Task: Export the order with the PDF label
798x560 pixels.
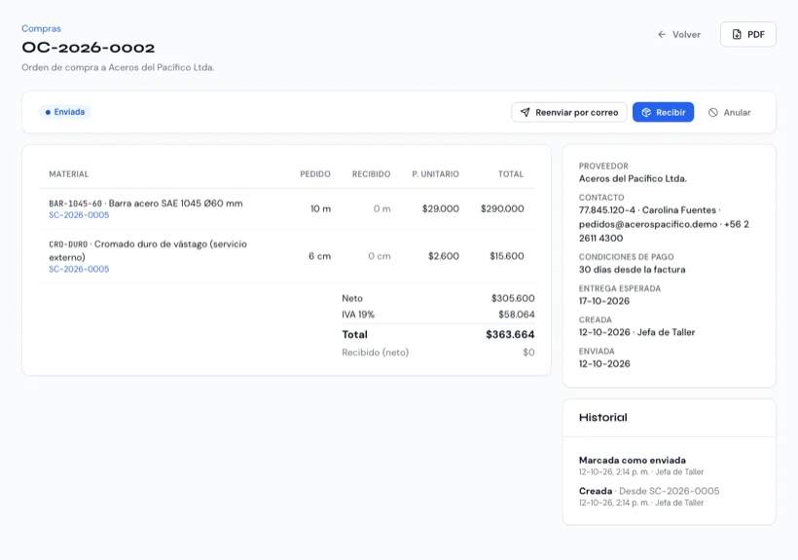Action: click(x=756, y=35)
